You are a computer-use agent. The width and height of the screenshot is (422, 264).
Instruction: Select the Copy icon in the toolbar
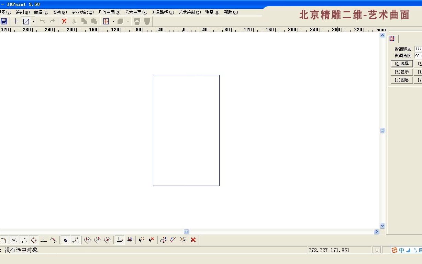84,21
